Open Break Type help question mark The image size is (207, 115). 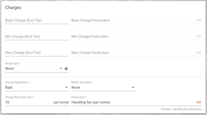[66, 69]
